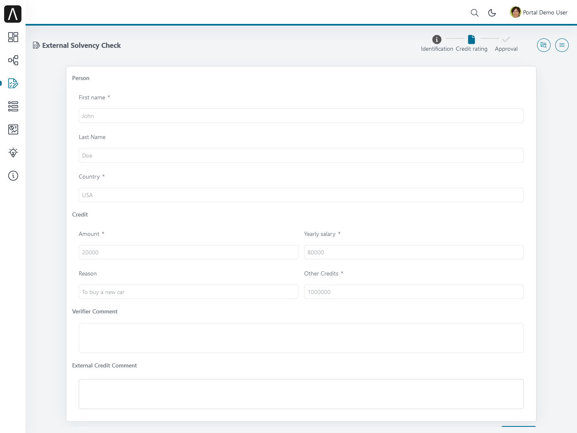Click the Identification step label
Image resolution: width=577 pixels, height=433 pixels.
437,49
